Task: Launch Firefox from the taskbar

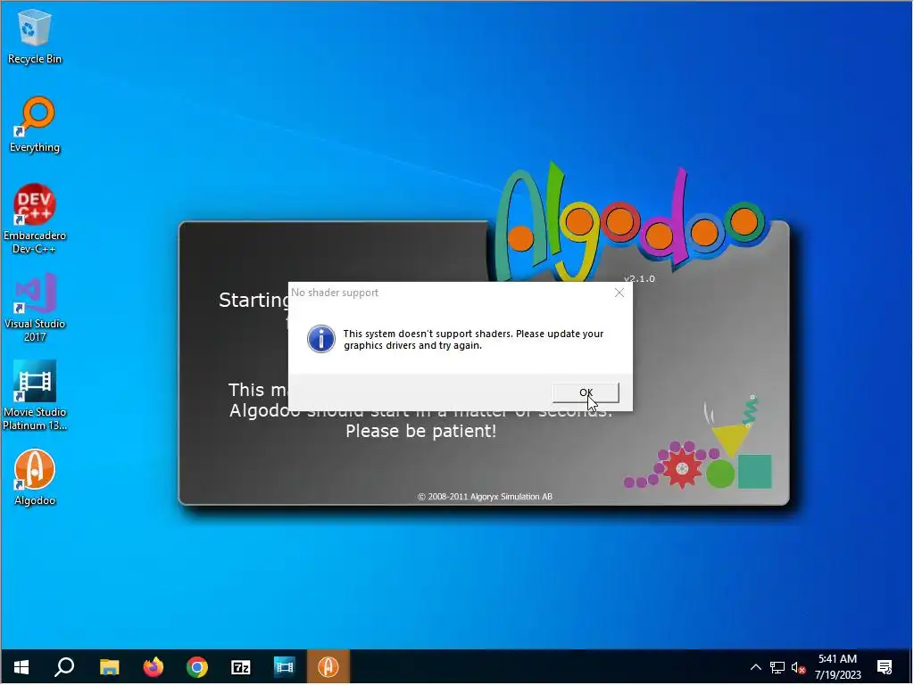Action: (154, 667)
